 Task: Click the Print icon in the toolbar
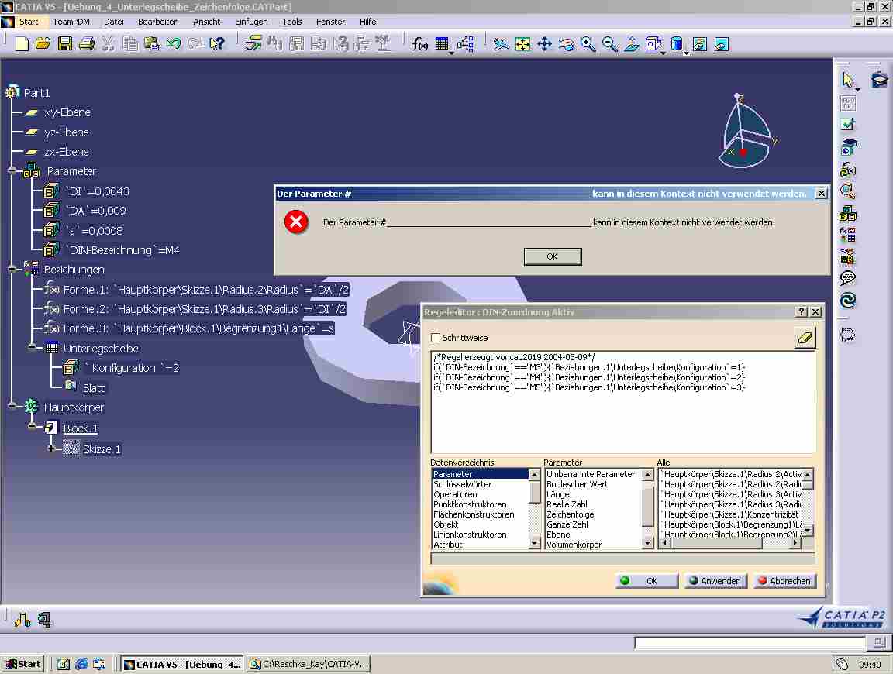coord(87,44)
